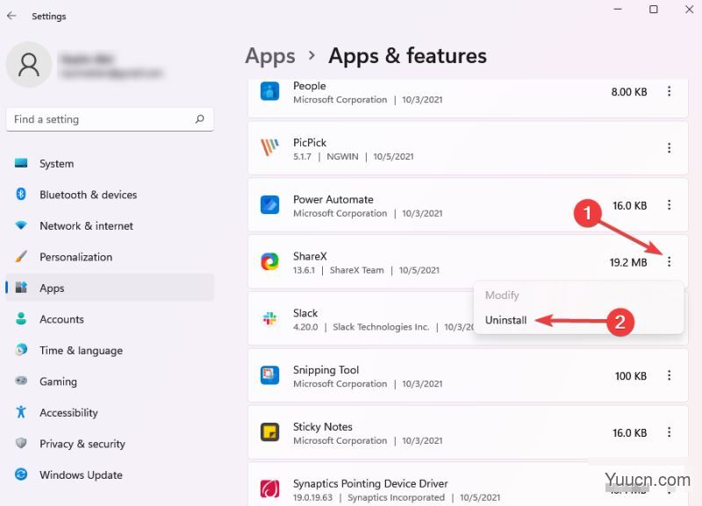This screenshot has height=506, width=702.
Task: Click the Snipping Tool app icon
Action: coord(269,375)
